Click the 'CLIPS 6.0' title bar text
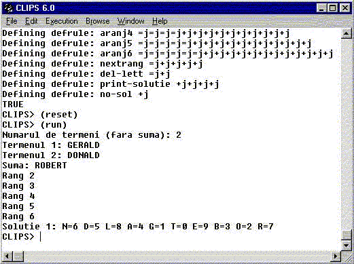354x264 pixels. point(35,8)
